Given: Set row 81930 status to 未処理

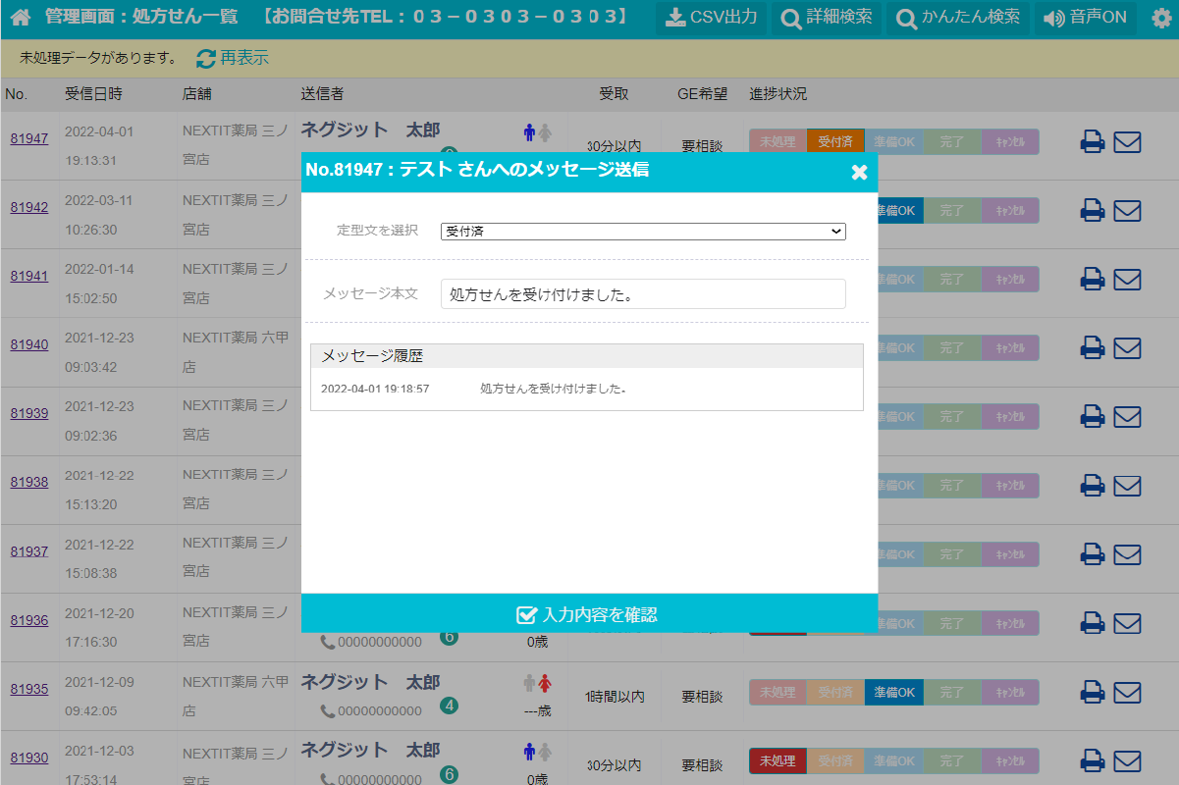Looking at the screenshot, I should [x=777, y=760].
